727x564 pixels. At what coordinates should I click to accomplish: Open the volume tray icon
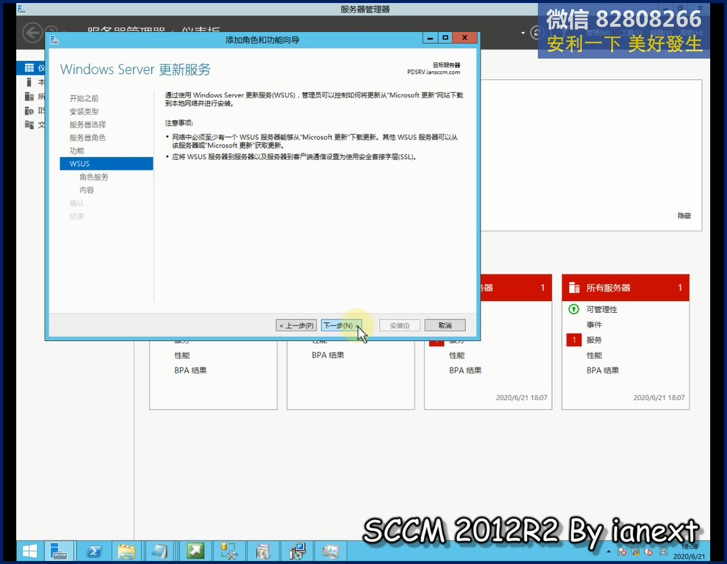click(648, 551)
